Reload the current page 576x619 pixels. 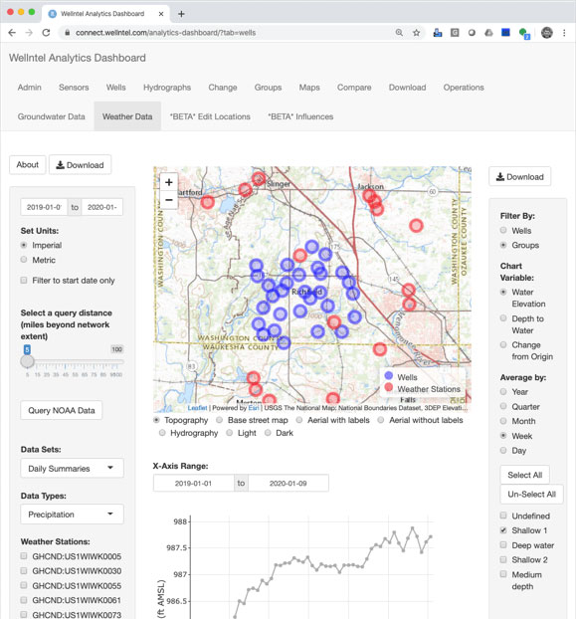(46, 33)
